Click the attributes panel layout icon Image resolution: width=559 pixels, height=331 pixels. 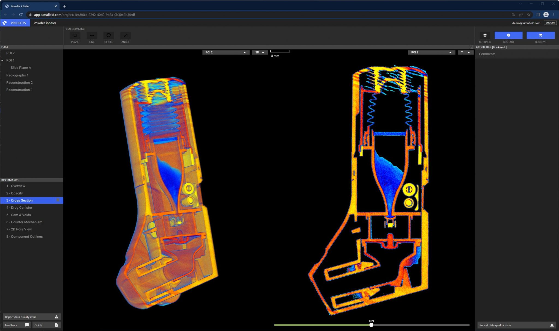coord(471,47)
